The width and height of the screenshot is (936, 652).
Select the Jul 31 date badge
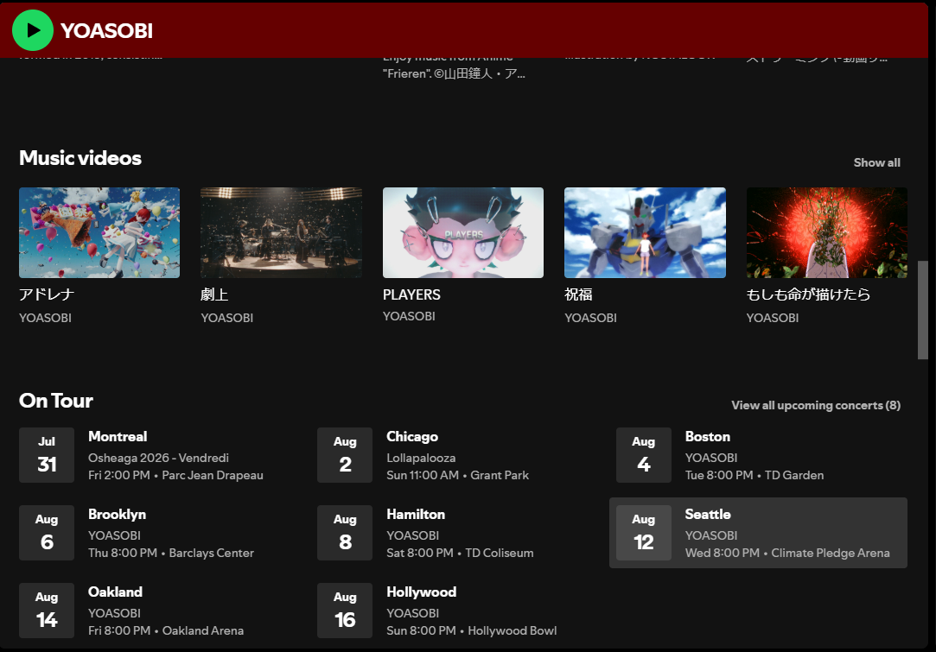pyautogui.click(x=47, y=455)
